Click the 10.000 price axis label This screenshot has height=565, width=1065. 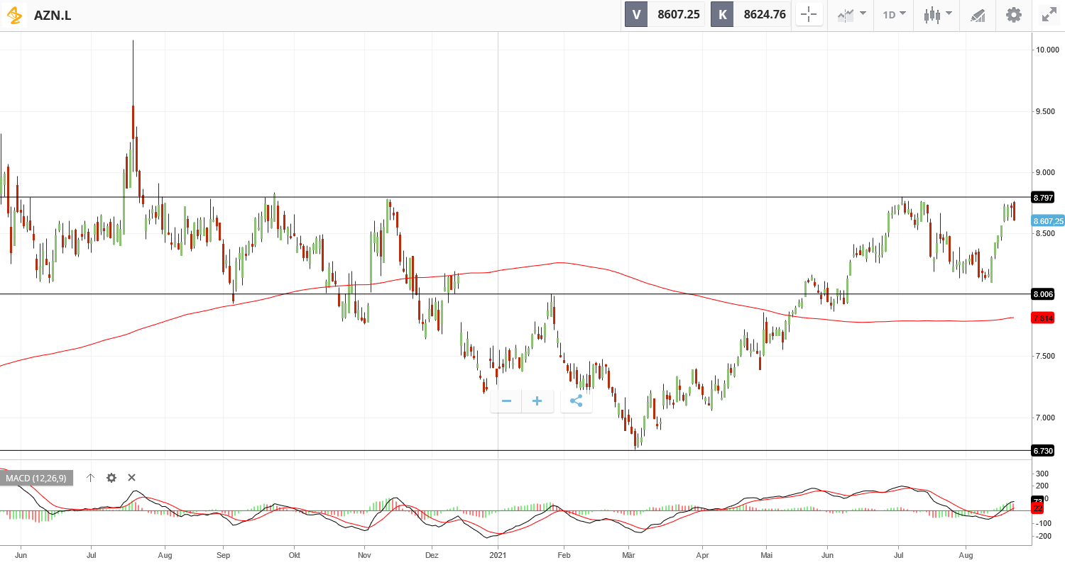pyautogui.click(x=1048, y=50)
